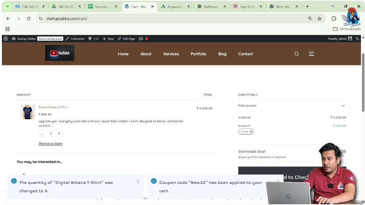Click the T-Shirt product thumbnail
Viewport: 365px width, 205px height.
tap(28, 112)
